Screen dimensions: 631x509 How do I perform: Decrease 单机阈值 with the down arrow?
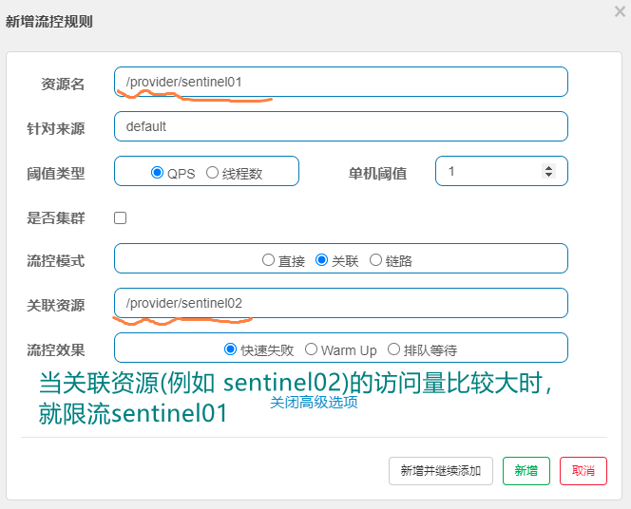(x=548, y=175)
